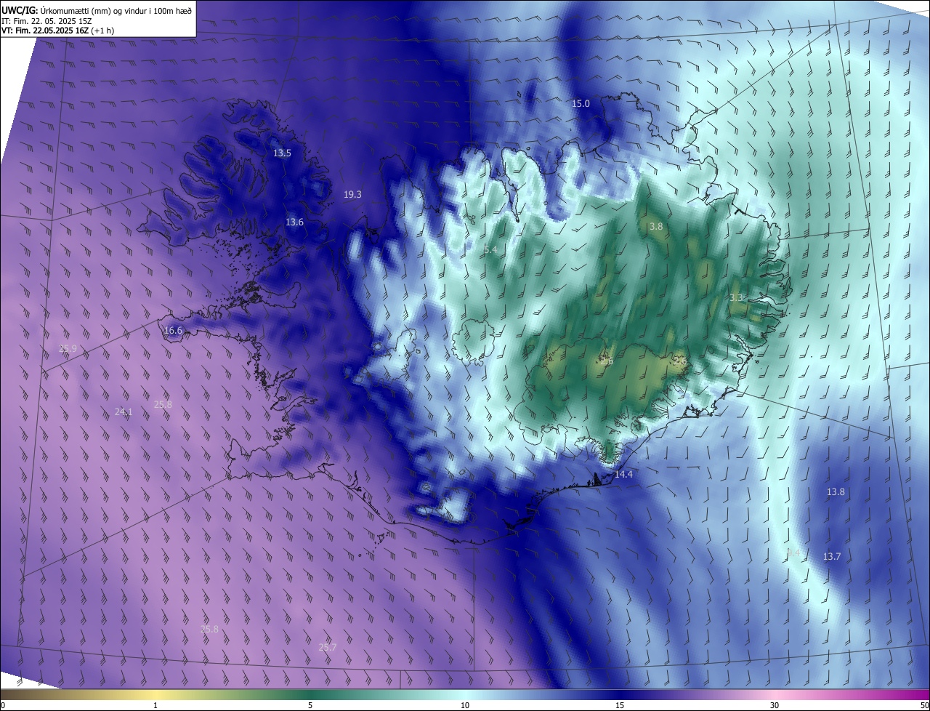The height and width of the screenshot is (711, 930).
Task: Click the 15.0 value north of Iceland
Action: tap(581, 104)
